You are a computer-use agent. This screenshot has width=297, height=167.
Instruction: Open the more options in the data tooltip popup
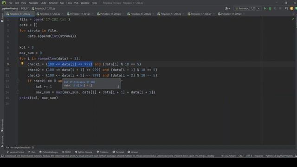118,87
